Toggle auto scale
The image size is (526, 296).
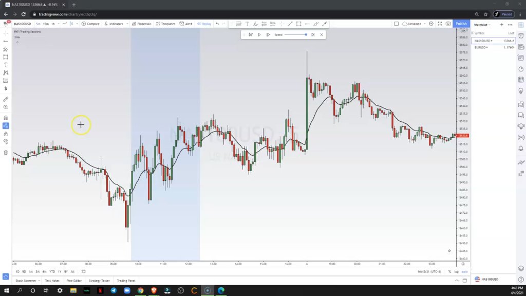(464, 271)
